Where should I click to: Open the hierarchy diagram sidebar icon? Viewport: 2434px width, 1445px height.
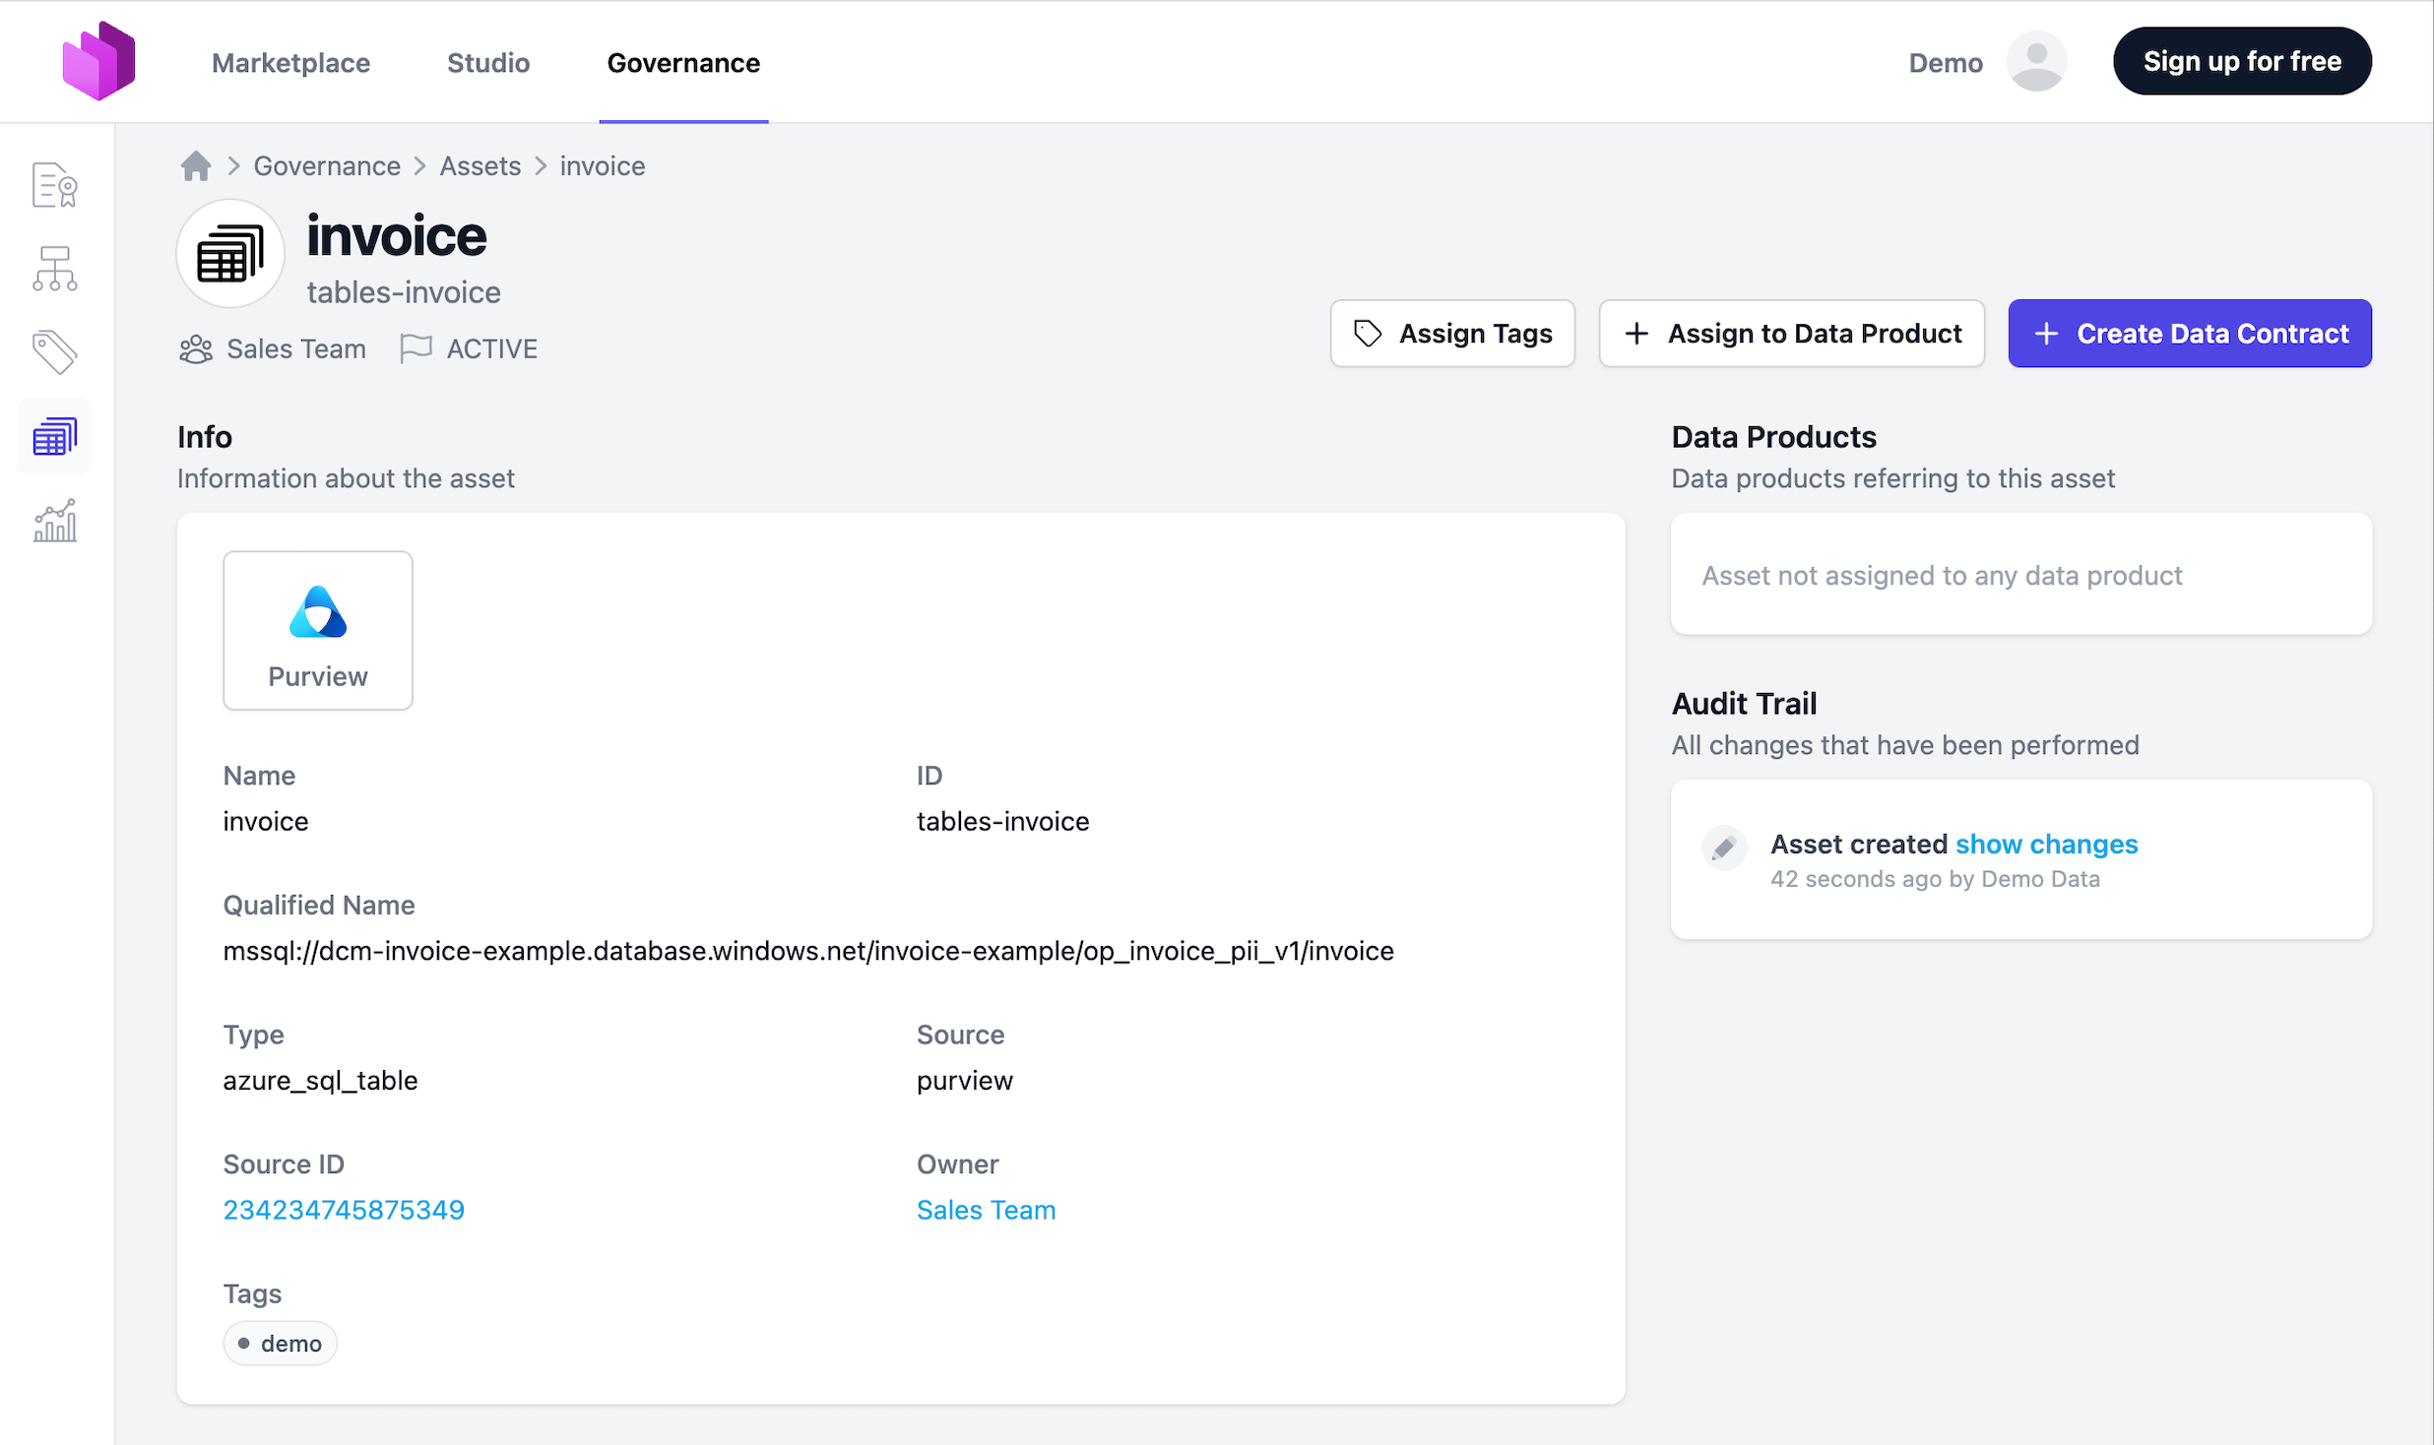(x=55, y=268)
